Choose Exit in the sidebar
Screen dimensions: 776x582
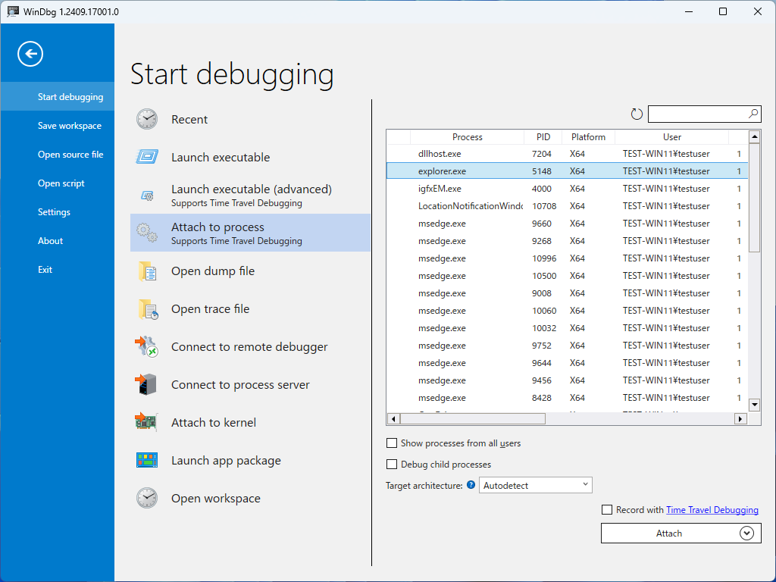pyautogui.click(x=58, y=269)
